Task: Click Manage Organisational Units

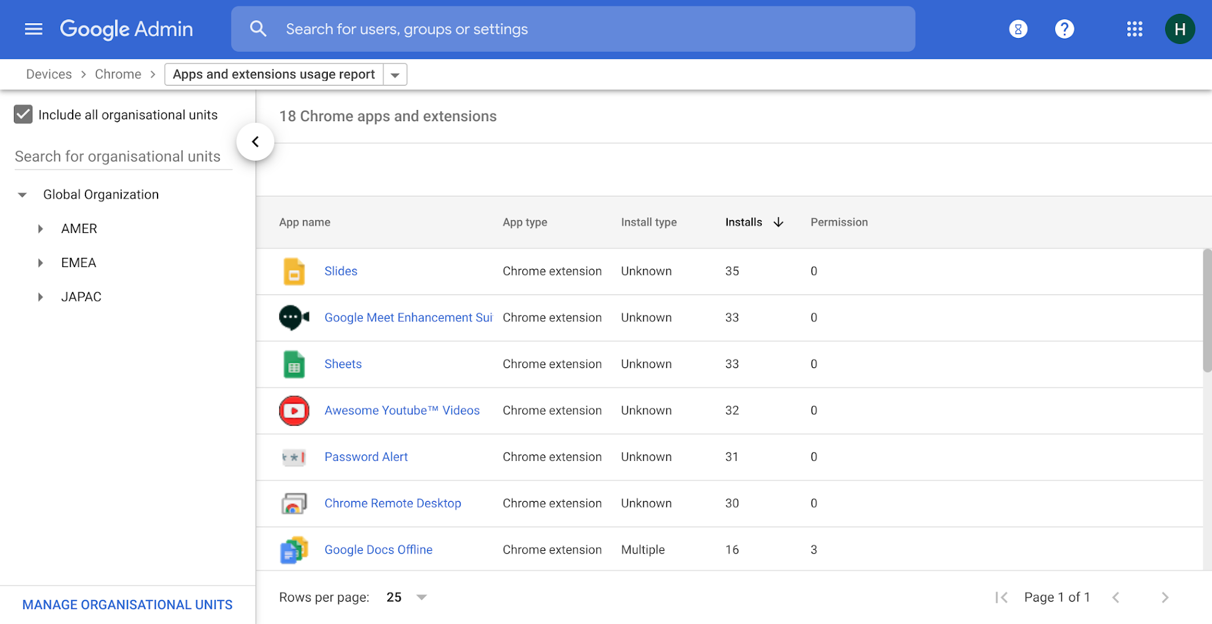Action: point(128,604)
